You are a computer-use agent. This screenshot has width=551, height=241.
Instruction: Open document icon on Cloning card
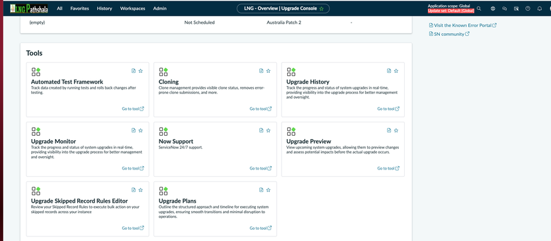pos(261,71)
